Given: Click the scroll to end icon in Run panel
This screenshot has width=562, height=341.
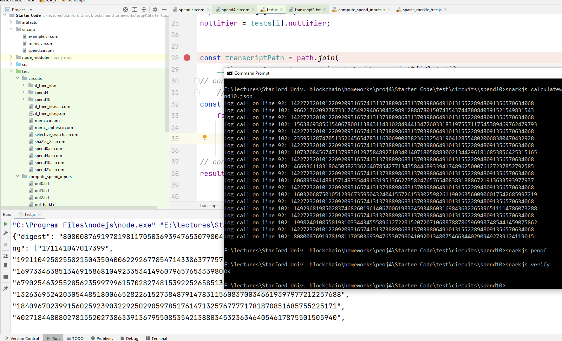Looking at the screenshot, I should click(x=6, y=256).
